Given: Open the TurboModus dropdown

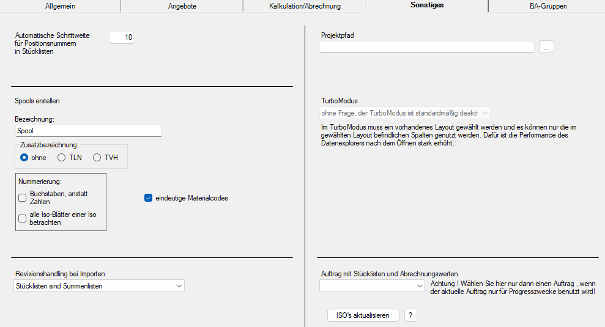Looking at the screenshot, I should [405, 113].
